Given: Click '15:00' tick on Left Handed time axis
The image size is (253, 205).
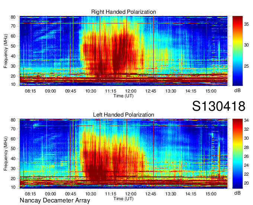Looking at the screenshot, I should (x=211, y=194).
